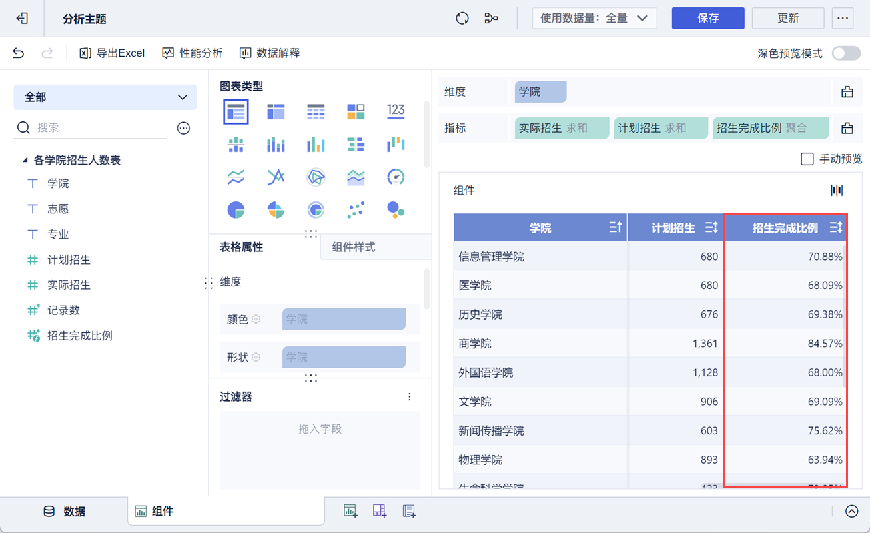Select the waterfall chart type
This screenshot has height=533, width=870.
click(396, 144)
